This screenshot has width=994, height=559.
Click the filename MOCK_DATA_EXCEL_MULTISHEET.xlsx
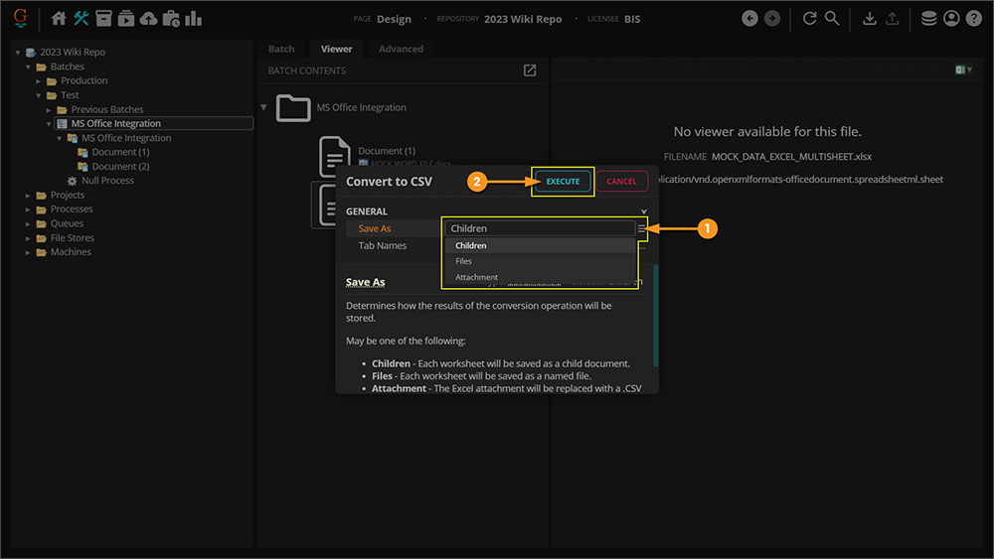tap(791, 156)
